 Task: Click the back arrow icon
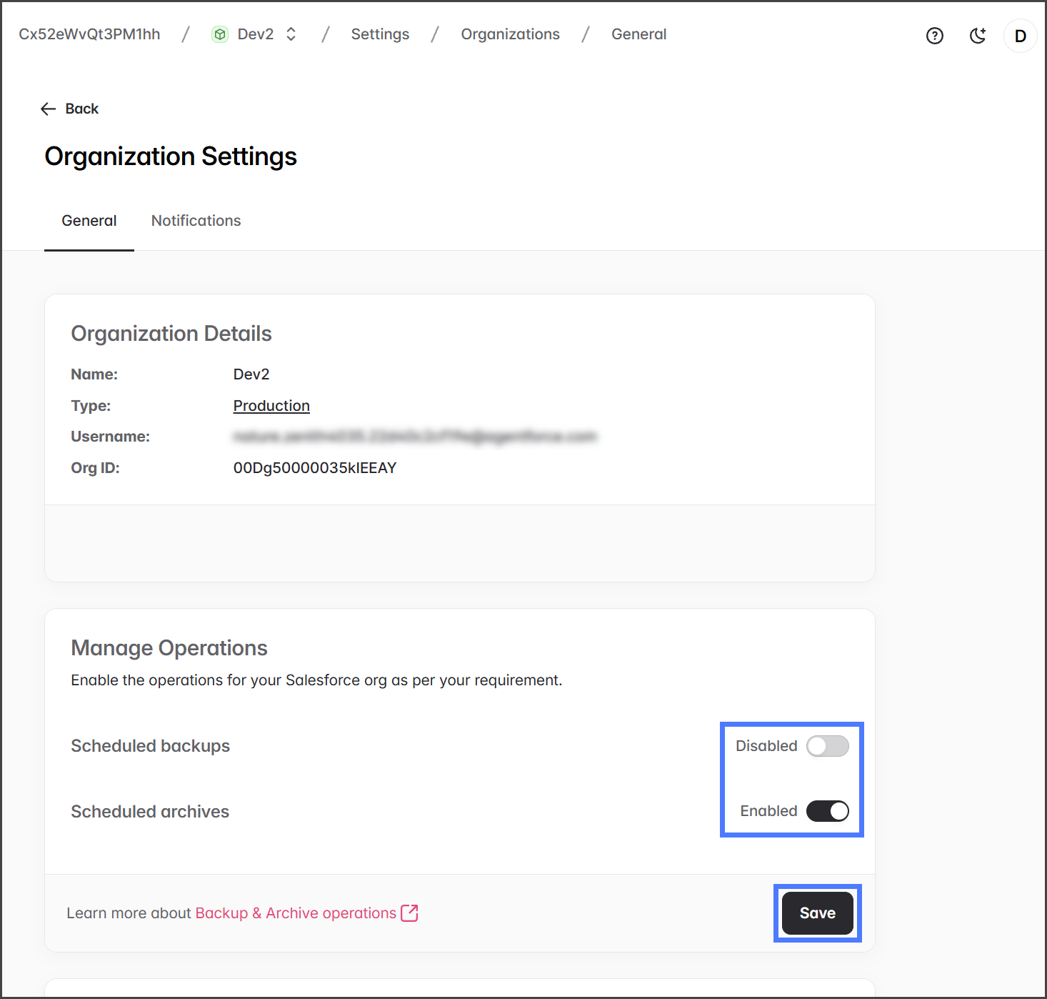pos(48,109)
